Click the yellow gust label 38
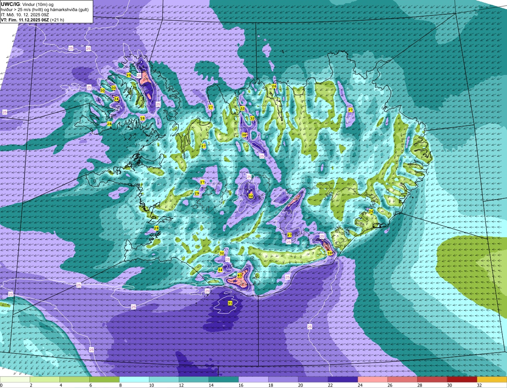507x388 pixels. [x=244, y=135]
